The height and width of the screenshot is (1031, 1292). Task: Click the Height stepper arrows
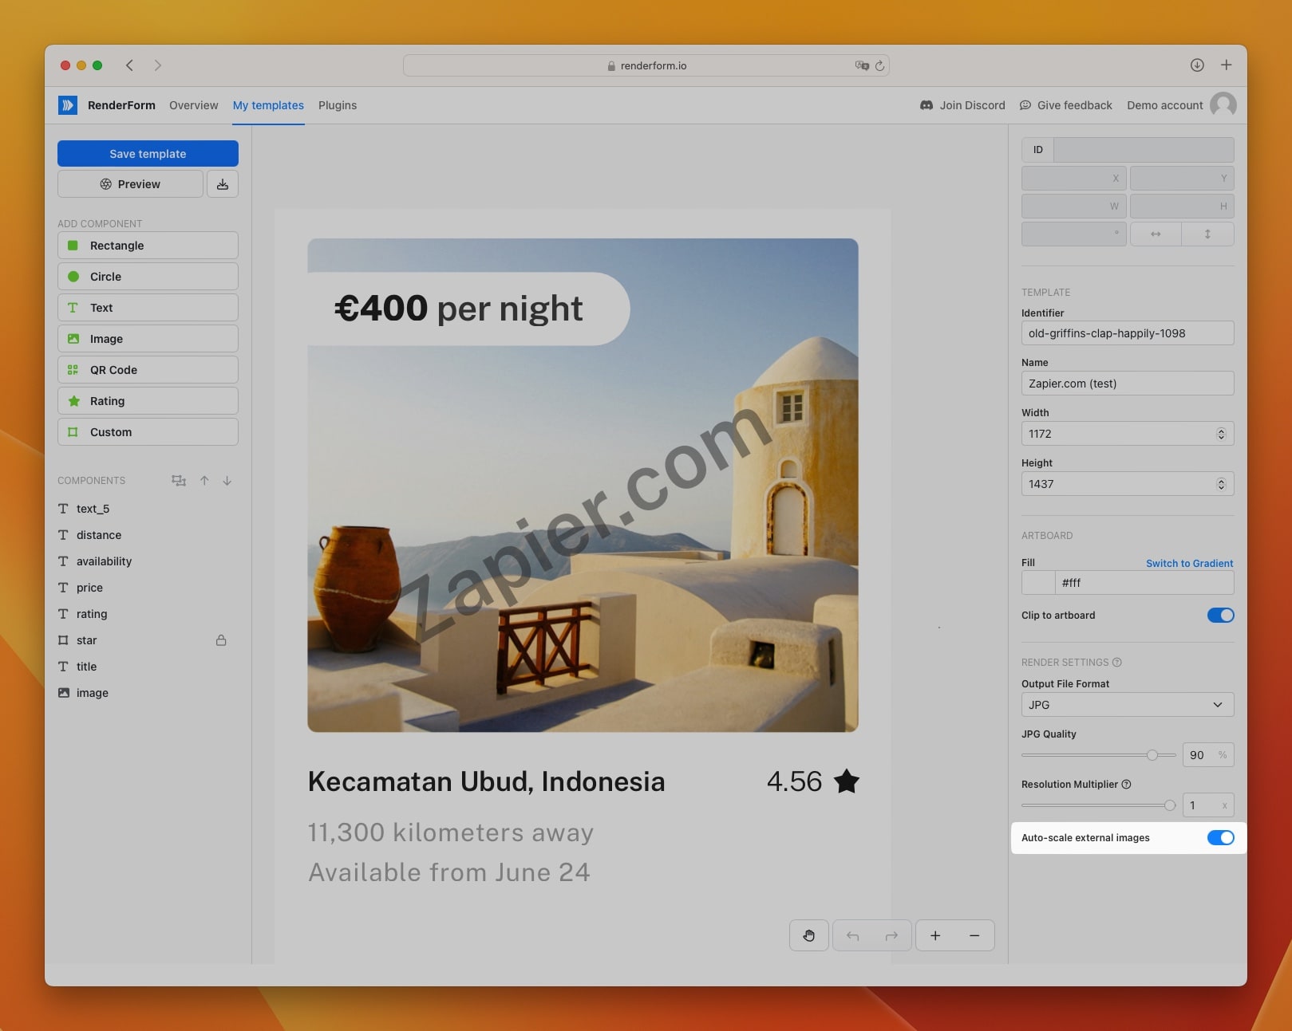[1221, 484]
